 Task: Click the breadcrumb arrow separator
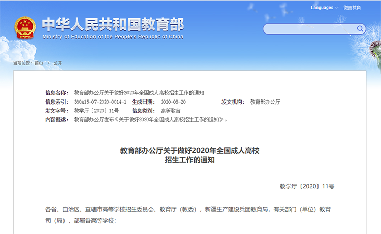point(48,63)
